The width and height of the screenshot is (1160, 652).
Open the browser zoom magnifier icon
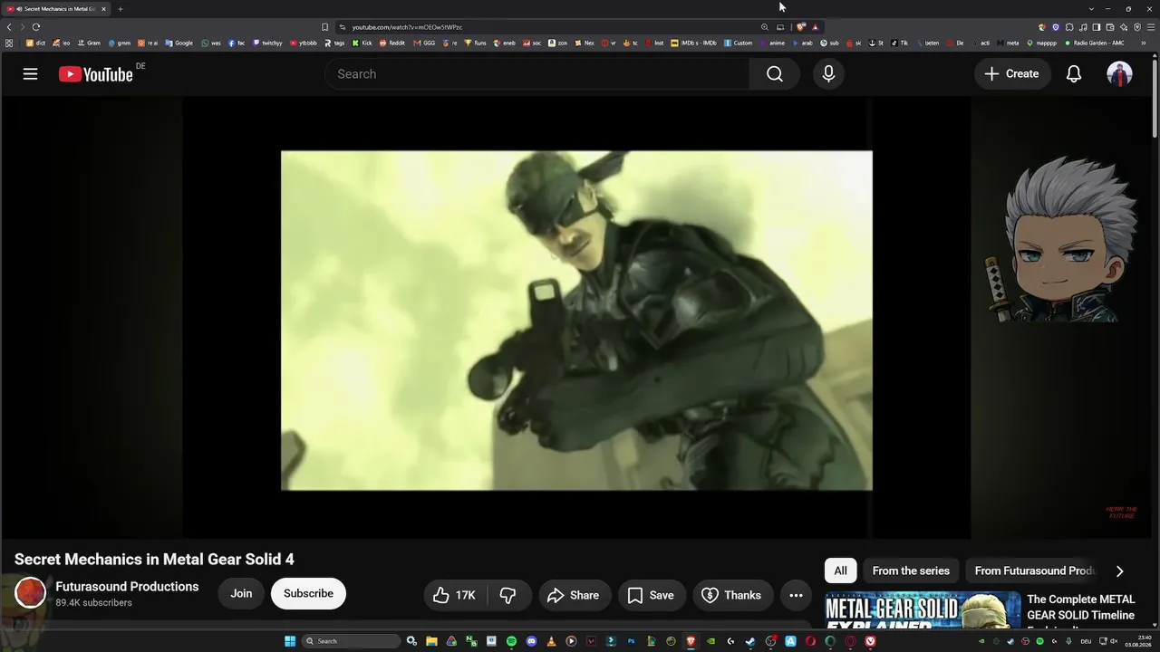click(765, 27)
